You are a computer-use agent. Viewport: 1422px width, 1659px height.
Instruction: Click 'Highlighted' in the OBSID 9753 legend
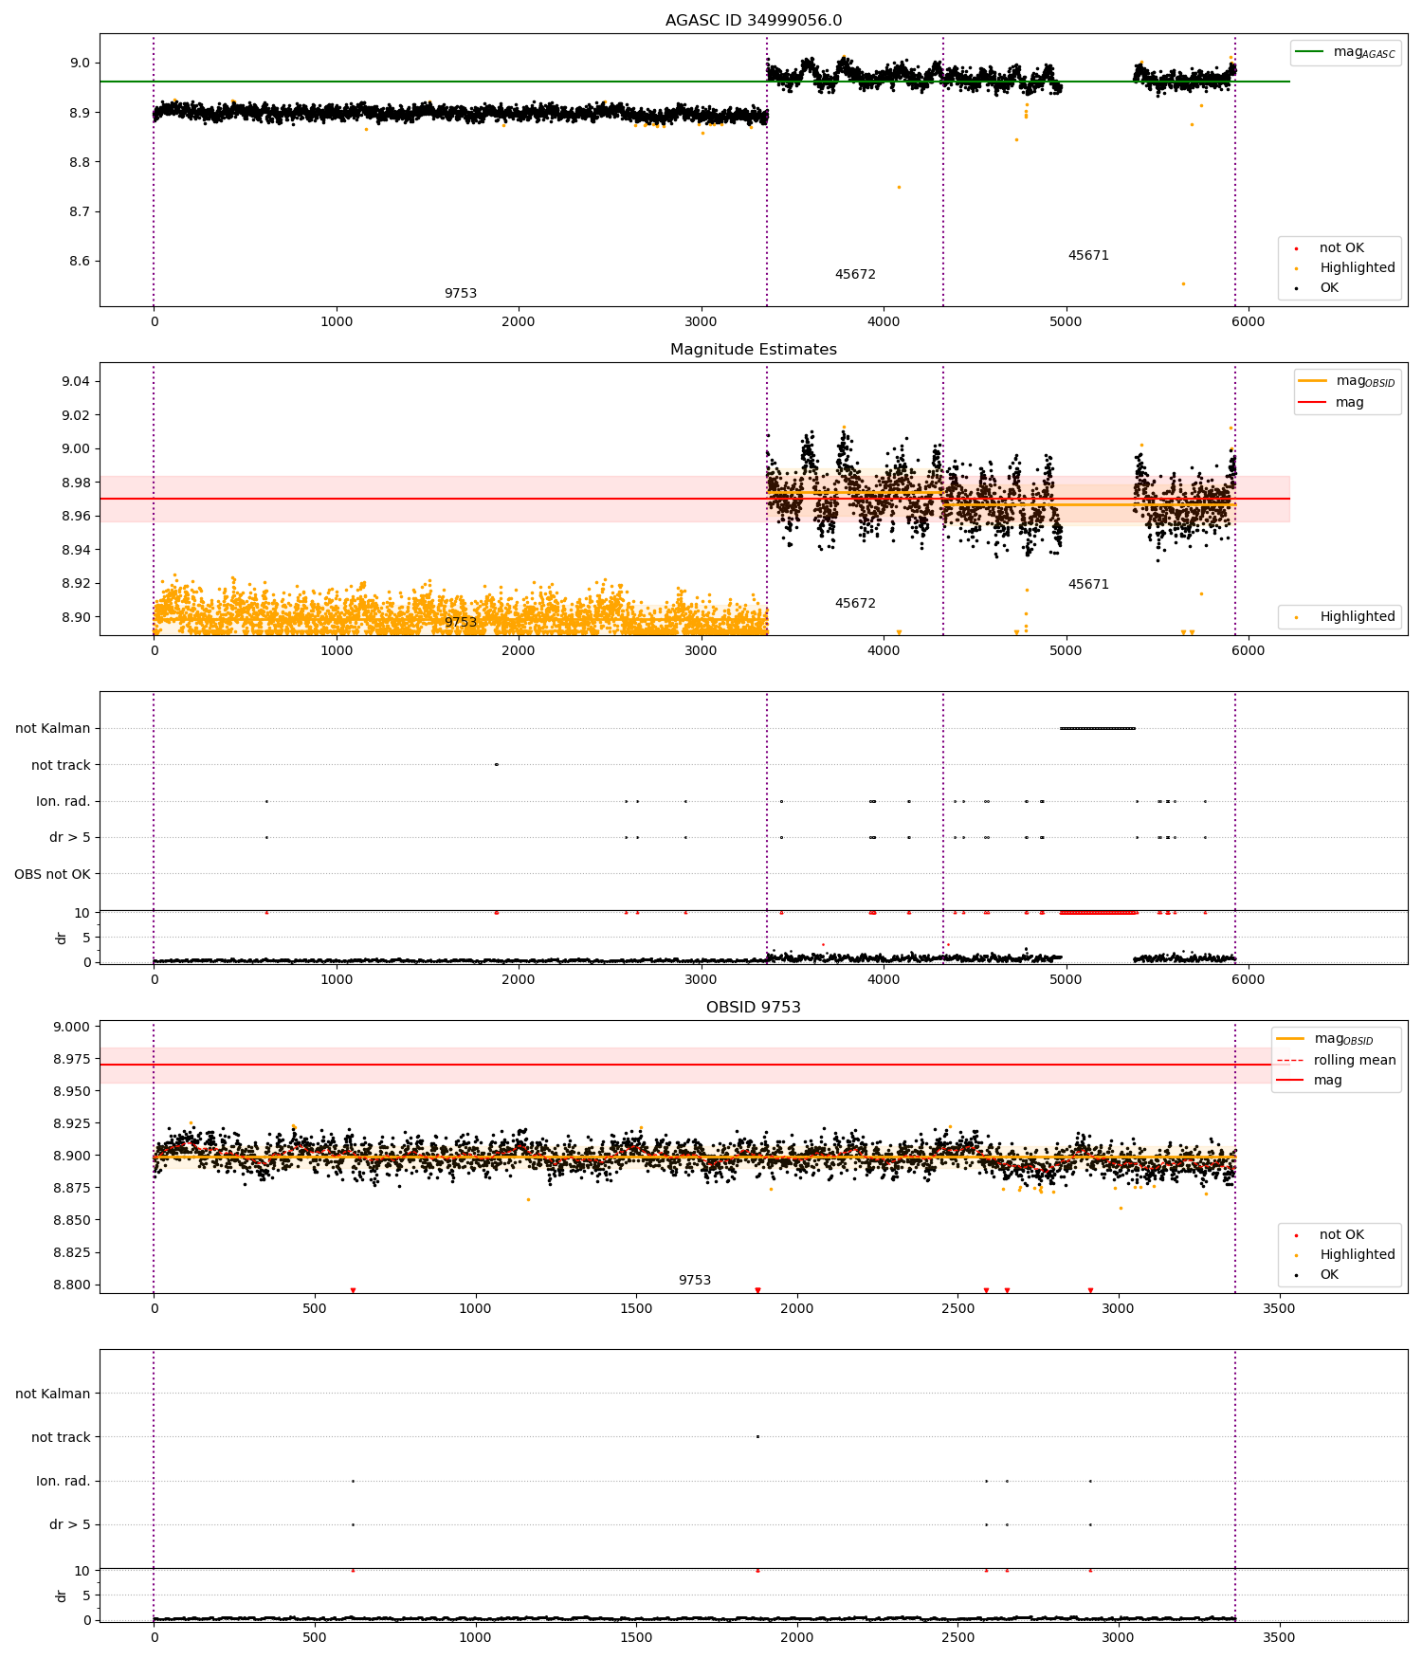click(x=1358, y=1254)
